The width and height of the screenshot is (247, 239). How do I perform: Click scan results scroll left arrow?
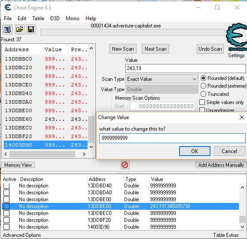click(6, 154)
